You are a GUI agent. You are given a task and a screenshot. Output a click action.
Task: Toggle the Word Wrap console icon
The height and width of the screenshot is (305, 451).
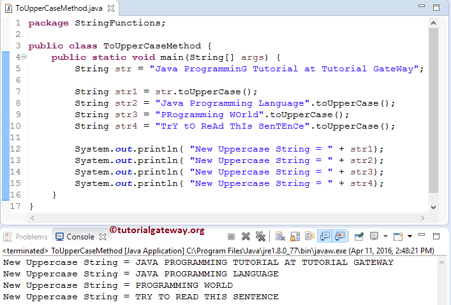310,237
